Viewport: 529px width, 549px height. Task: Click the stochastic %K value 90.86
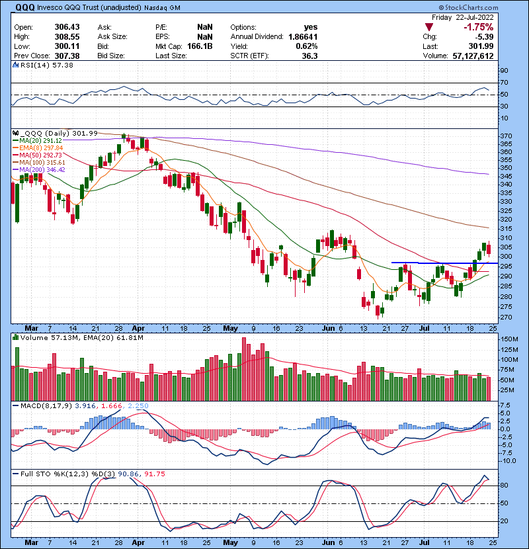(128, 474)
